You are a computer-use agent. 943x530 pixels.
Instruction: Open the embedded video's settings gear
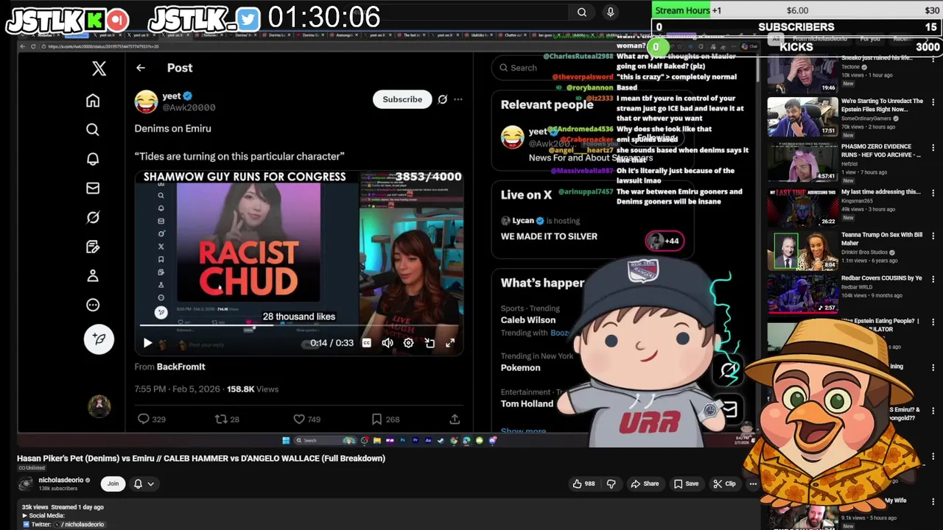pyautogui.click(x=408, y=343)
